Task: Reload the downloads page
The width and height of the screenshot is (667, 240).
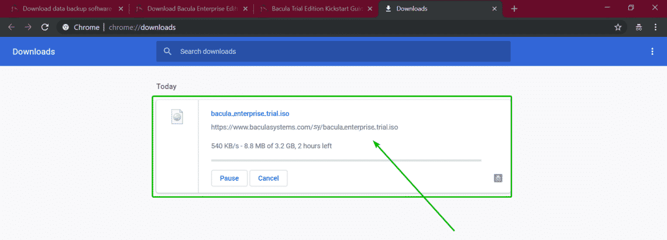Action: click(x=44, y=28)
